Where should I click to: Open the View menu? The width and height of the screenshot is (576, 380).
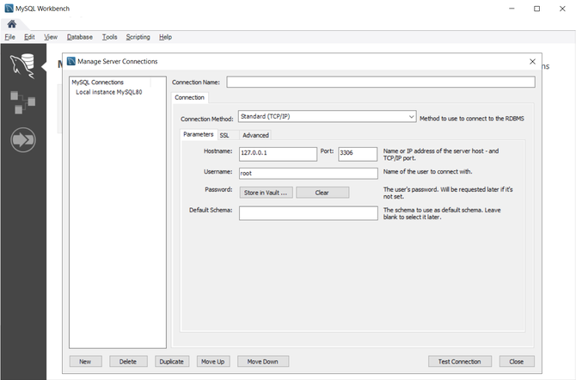click(51, 37)
